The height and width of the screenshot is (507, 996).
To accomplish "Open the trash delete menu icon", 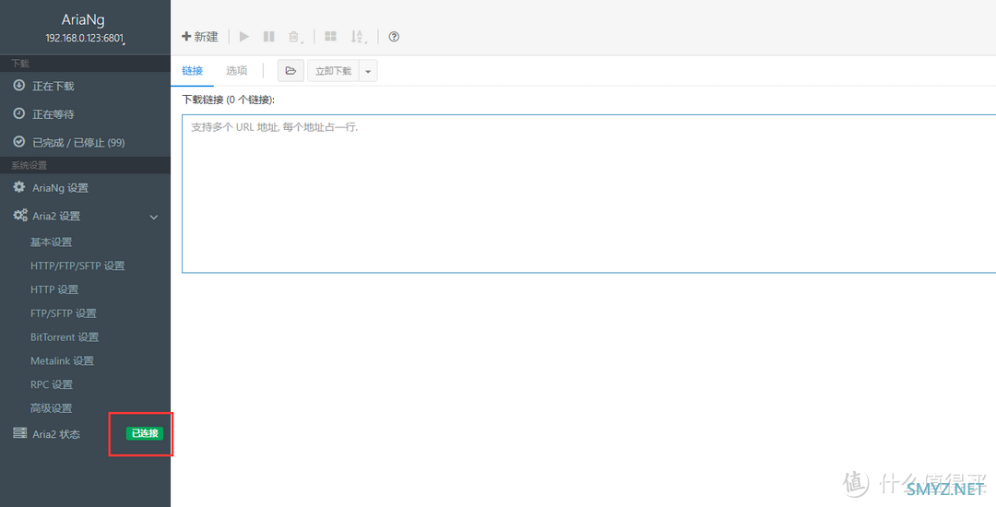I will 294,37.
